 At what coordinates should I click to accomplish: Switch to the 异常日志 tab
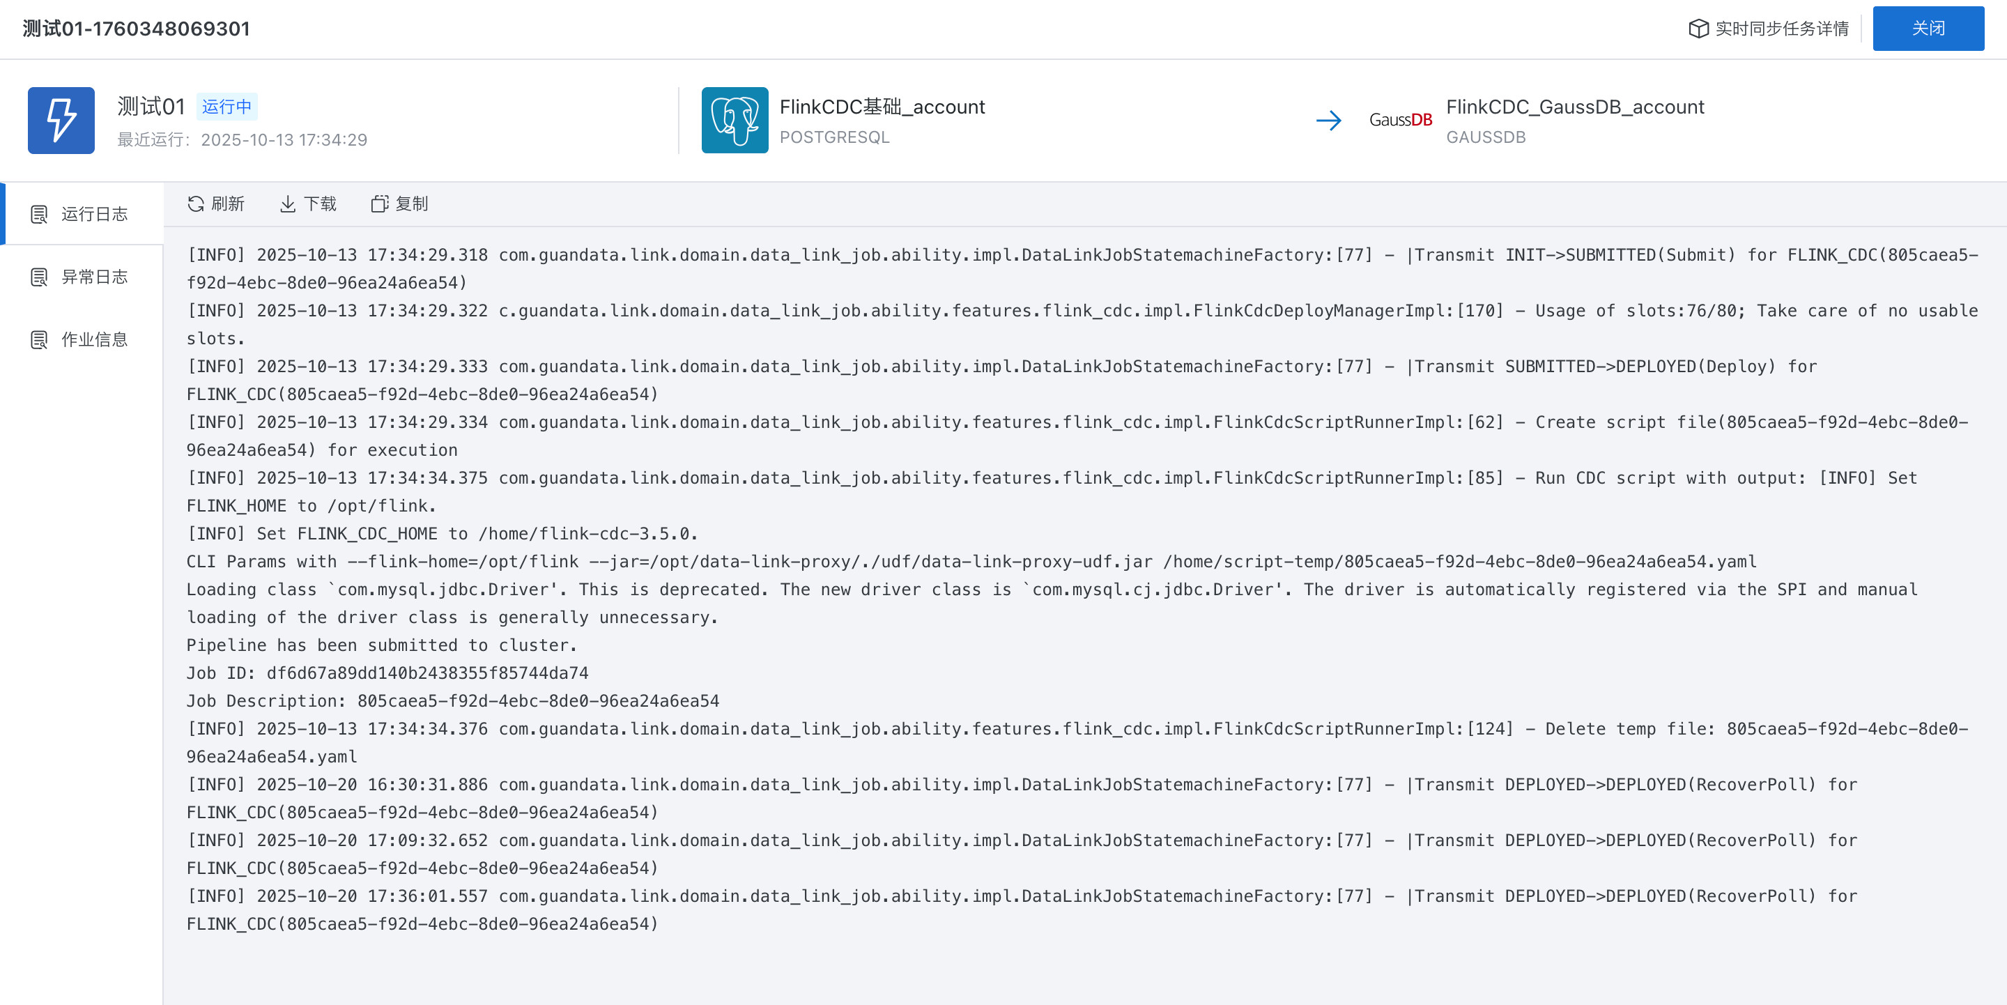[x=93, y=277]
